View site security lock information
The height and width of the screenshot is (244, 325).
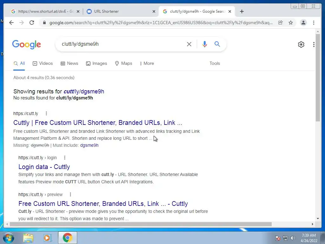click(44, 23)
